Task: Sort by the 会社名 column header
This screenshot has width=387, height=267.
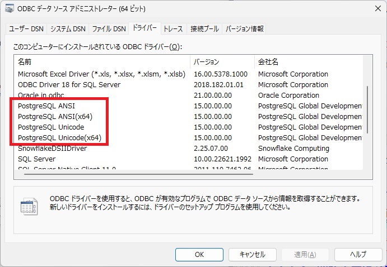Action: (309, 62)
